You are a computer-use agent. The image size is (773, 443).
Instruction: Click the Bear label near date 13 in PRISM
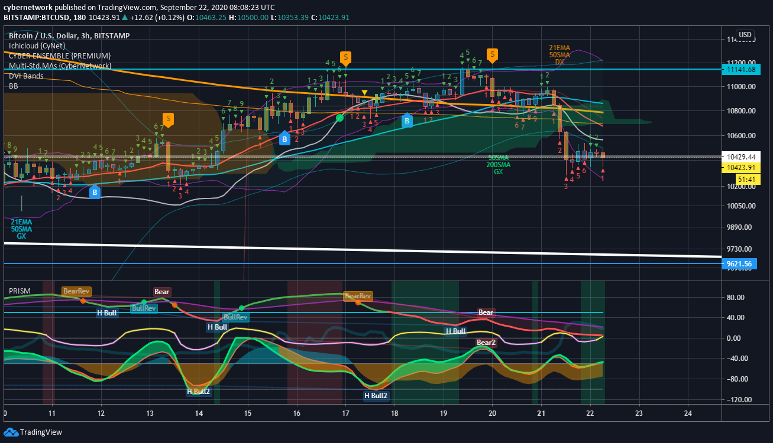tap(161, 291)
